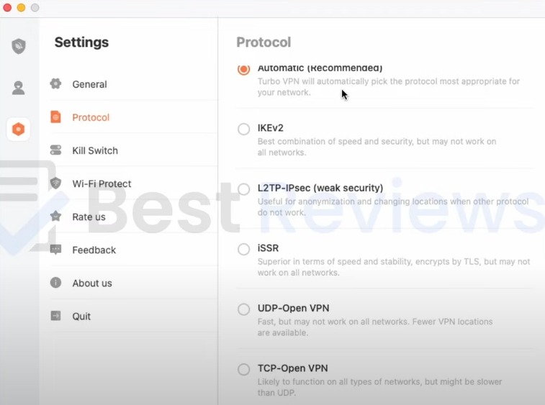Click the orange Protocol document icon
This screenshot has height=405, width=545.
click(55, 117)
